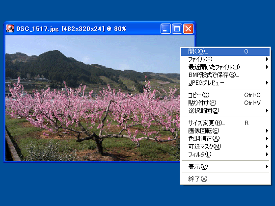Open the 最近開いたファイル(H) submenu
This screenshot has height=206, width=275.
tap(225, 67)
